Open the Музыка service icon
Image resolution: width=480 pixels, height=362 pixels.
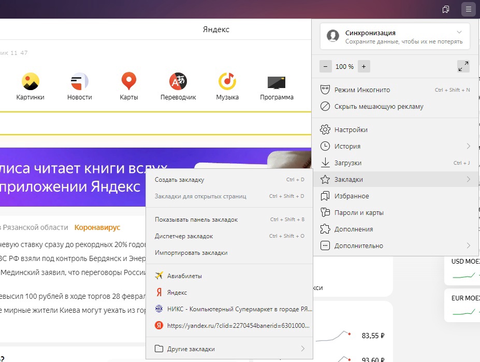coord(227,81)
